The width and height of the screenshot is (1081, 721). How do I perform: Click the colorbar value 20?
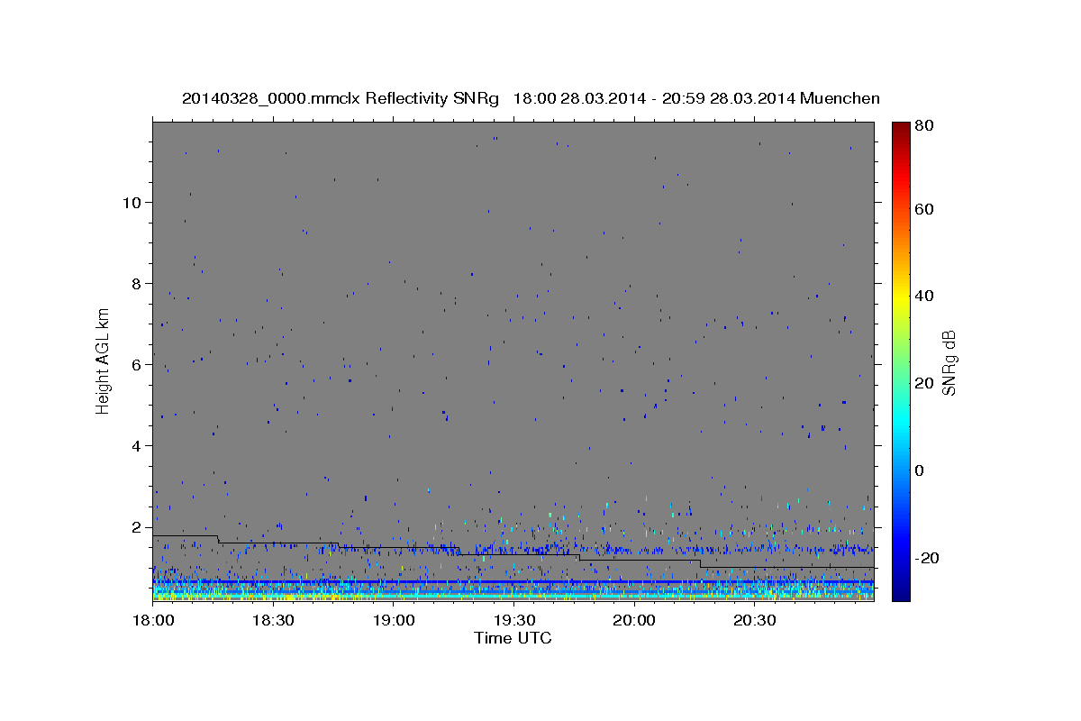pos(923,383)
